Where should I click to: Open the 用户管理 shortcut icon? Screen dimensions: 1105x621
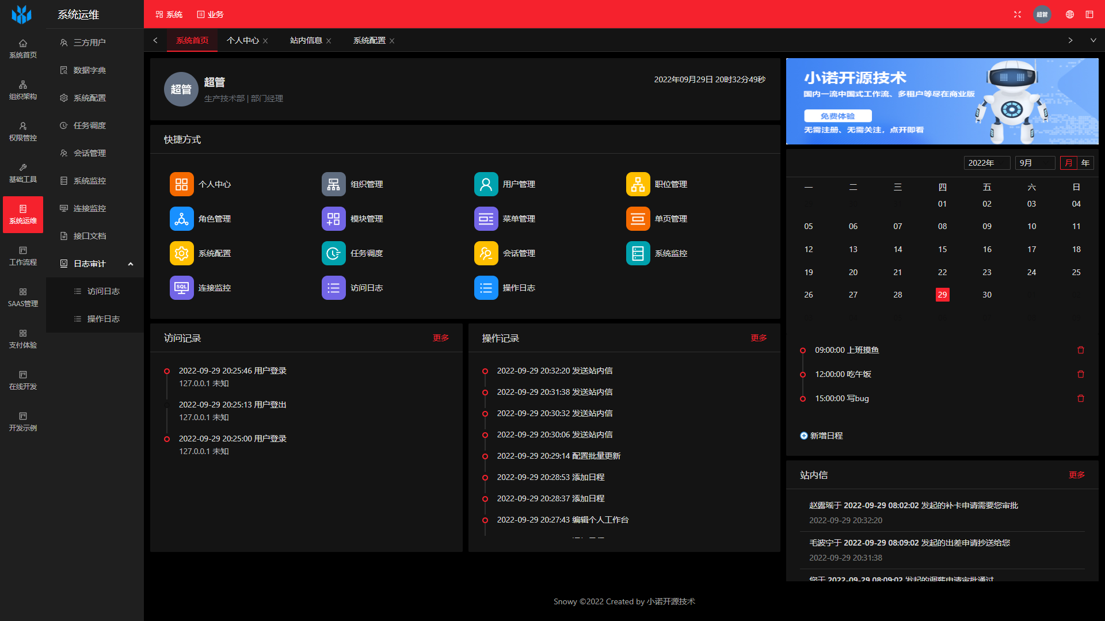486,184
